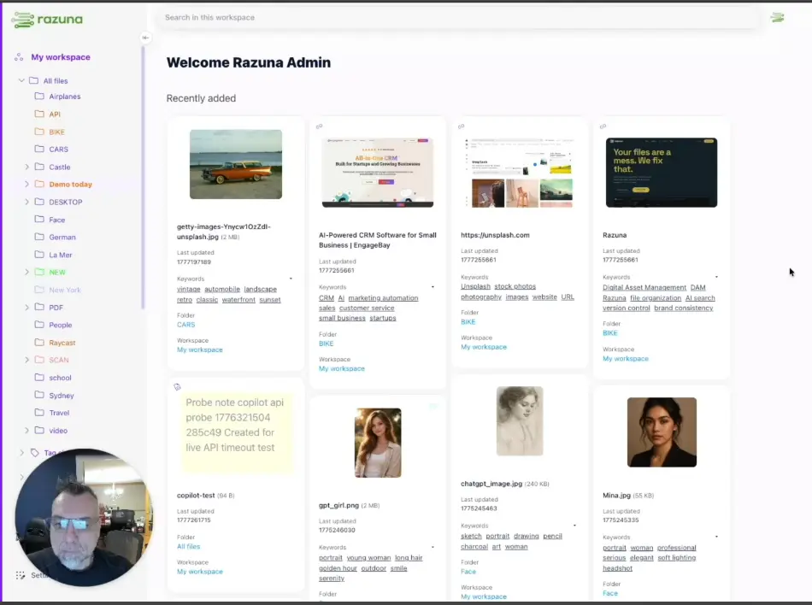Click the orange API folder icon

[39, 114]
